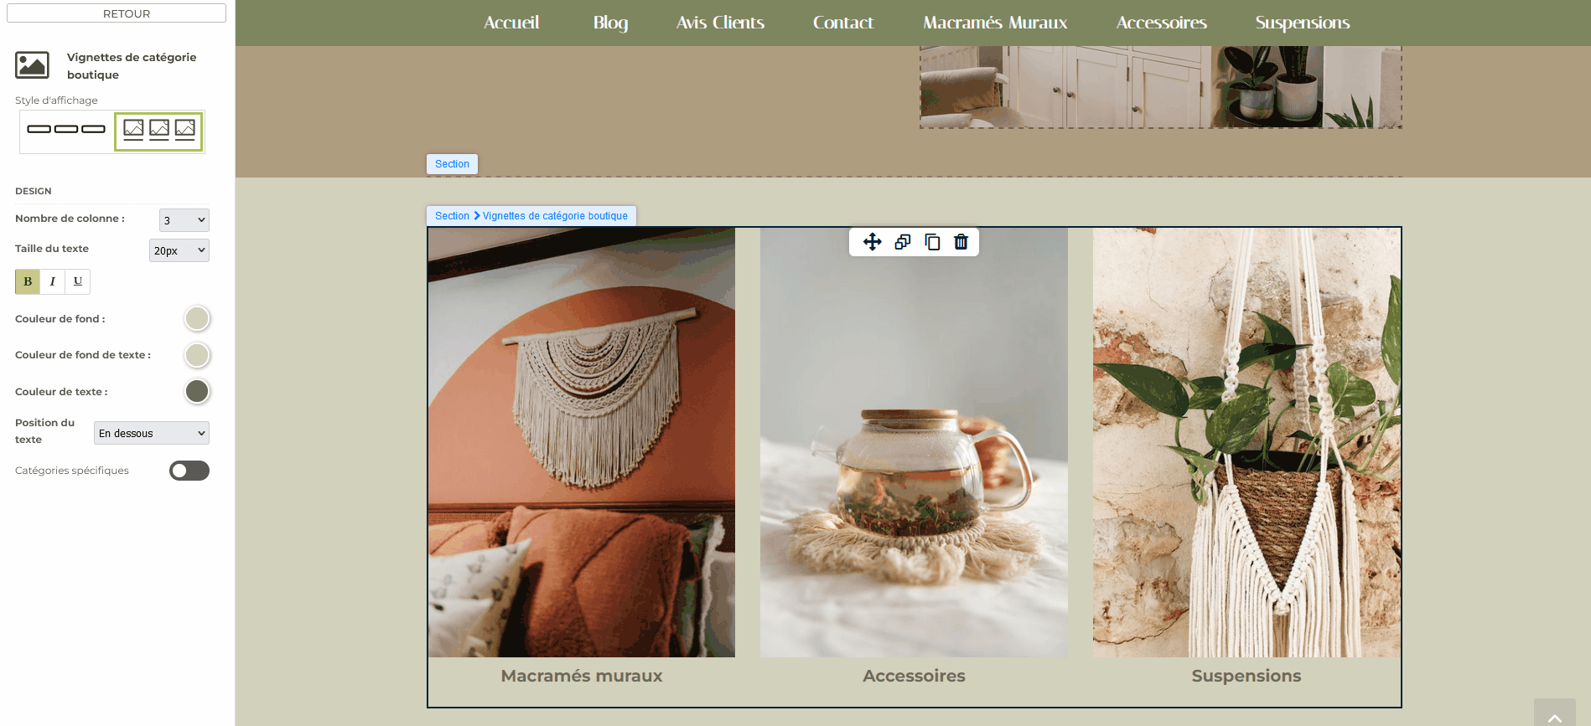Click Vignettes de catégorie boutique breadcrumb
Image resolution: width=1591 pixels, height=726 pixels.
pos(555,216)
